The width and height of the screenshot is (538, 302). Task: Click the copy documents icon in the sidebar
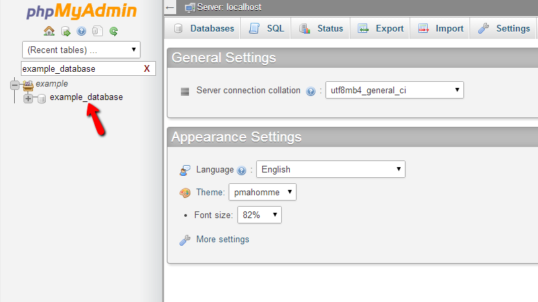(98, 31)
